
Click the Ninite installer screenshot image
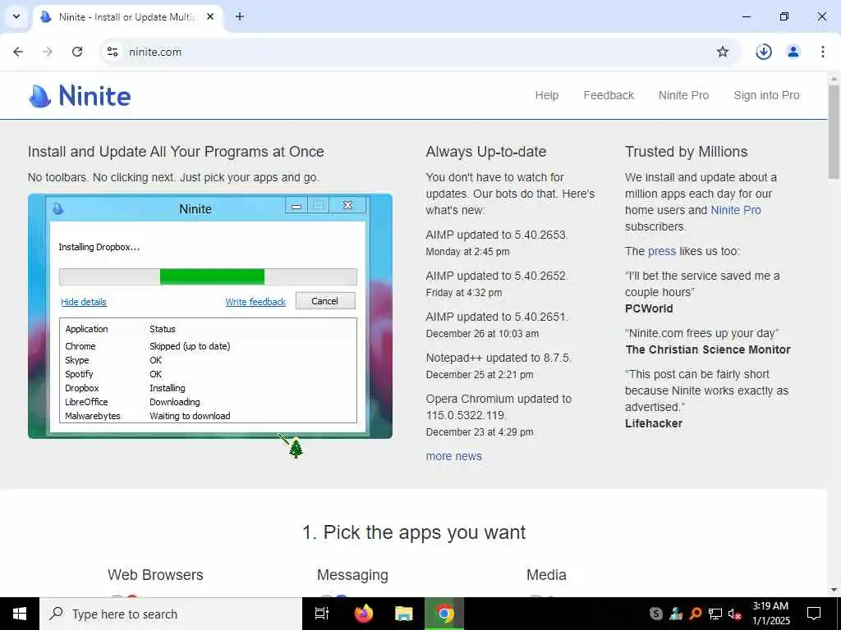tap(209, 316)
